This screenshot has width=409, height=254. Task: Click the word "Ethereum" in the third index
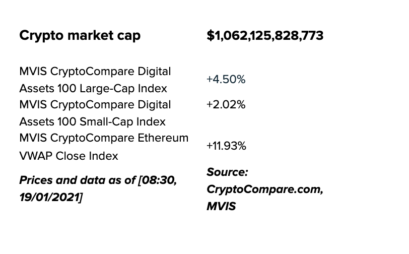pos(164,138)
